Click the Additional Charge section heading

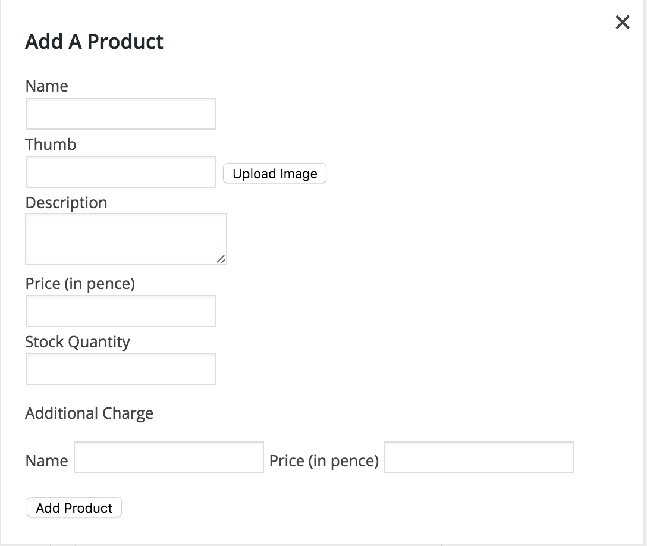click(x=89, y=413)
